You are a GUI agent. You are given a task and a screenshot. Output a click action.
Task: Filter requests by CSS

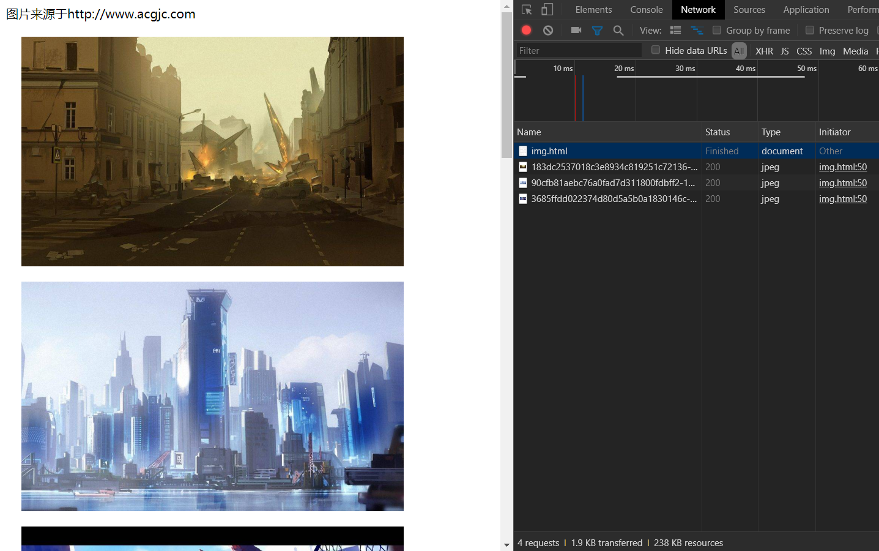pyautogui.click(x=804, y=51)
